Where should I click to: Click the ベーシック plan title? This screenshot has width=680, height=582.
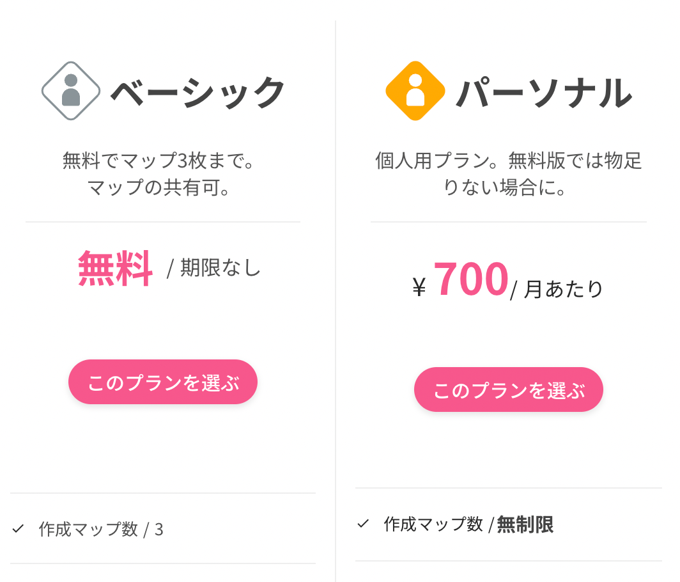tap(198, 93)
